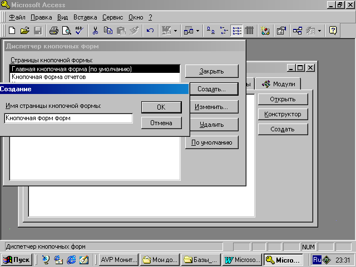The width and height of the screenshot is (356, 267).
Task: Click Закрыть in switchboard manager
Action: (211, 71)
